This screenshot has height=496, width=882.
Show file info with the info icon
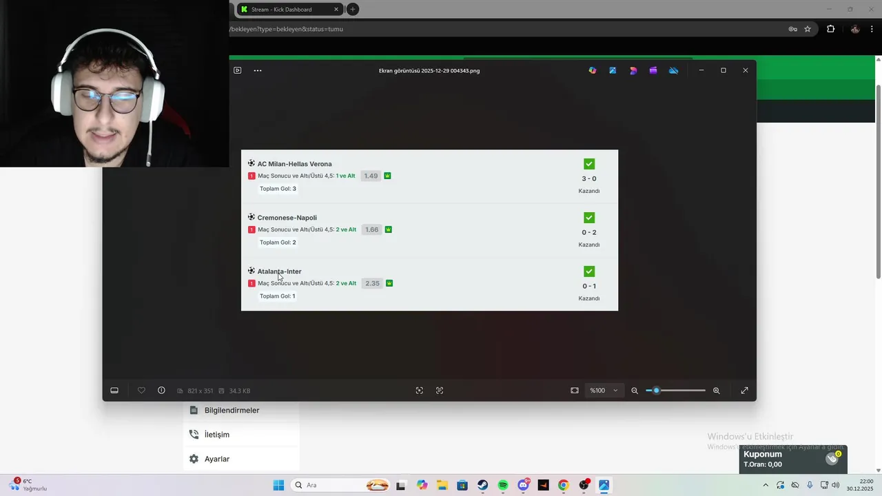pos(161,391)
